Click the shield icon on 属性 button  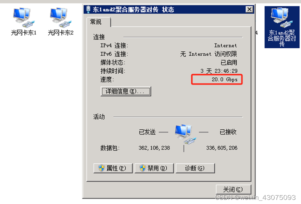[x=102, y=168]
